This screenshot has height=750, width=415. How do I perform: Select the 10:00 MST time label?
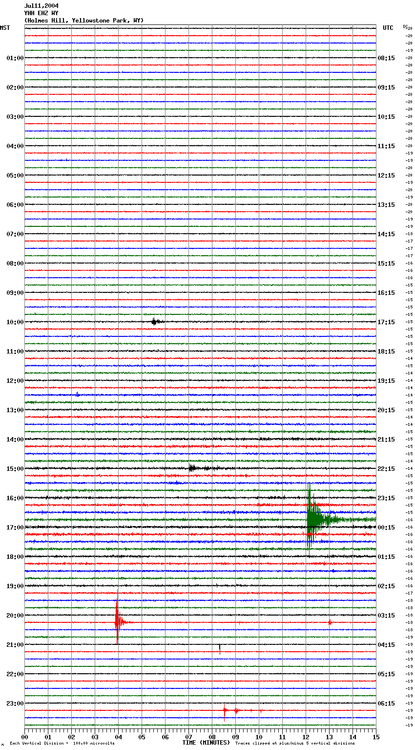pyautogui.click(x=15, y=322)
